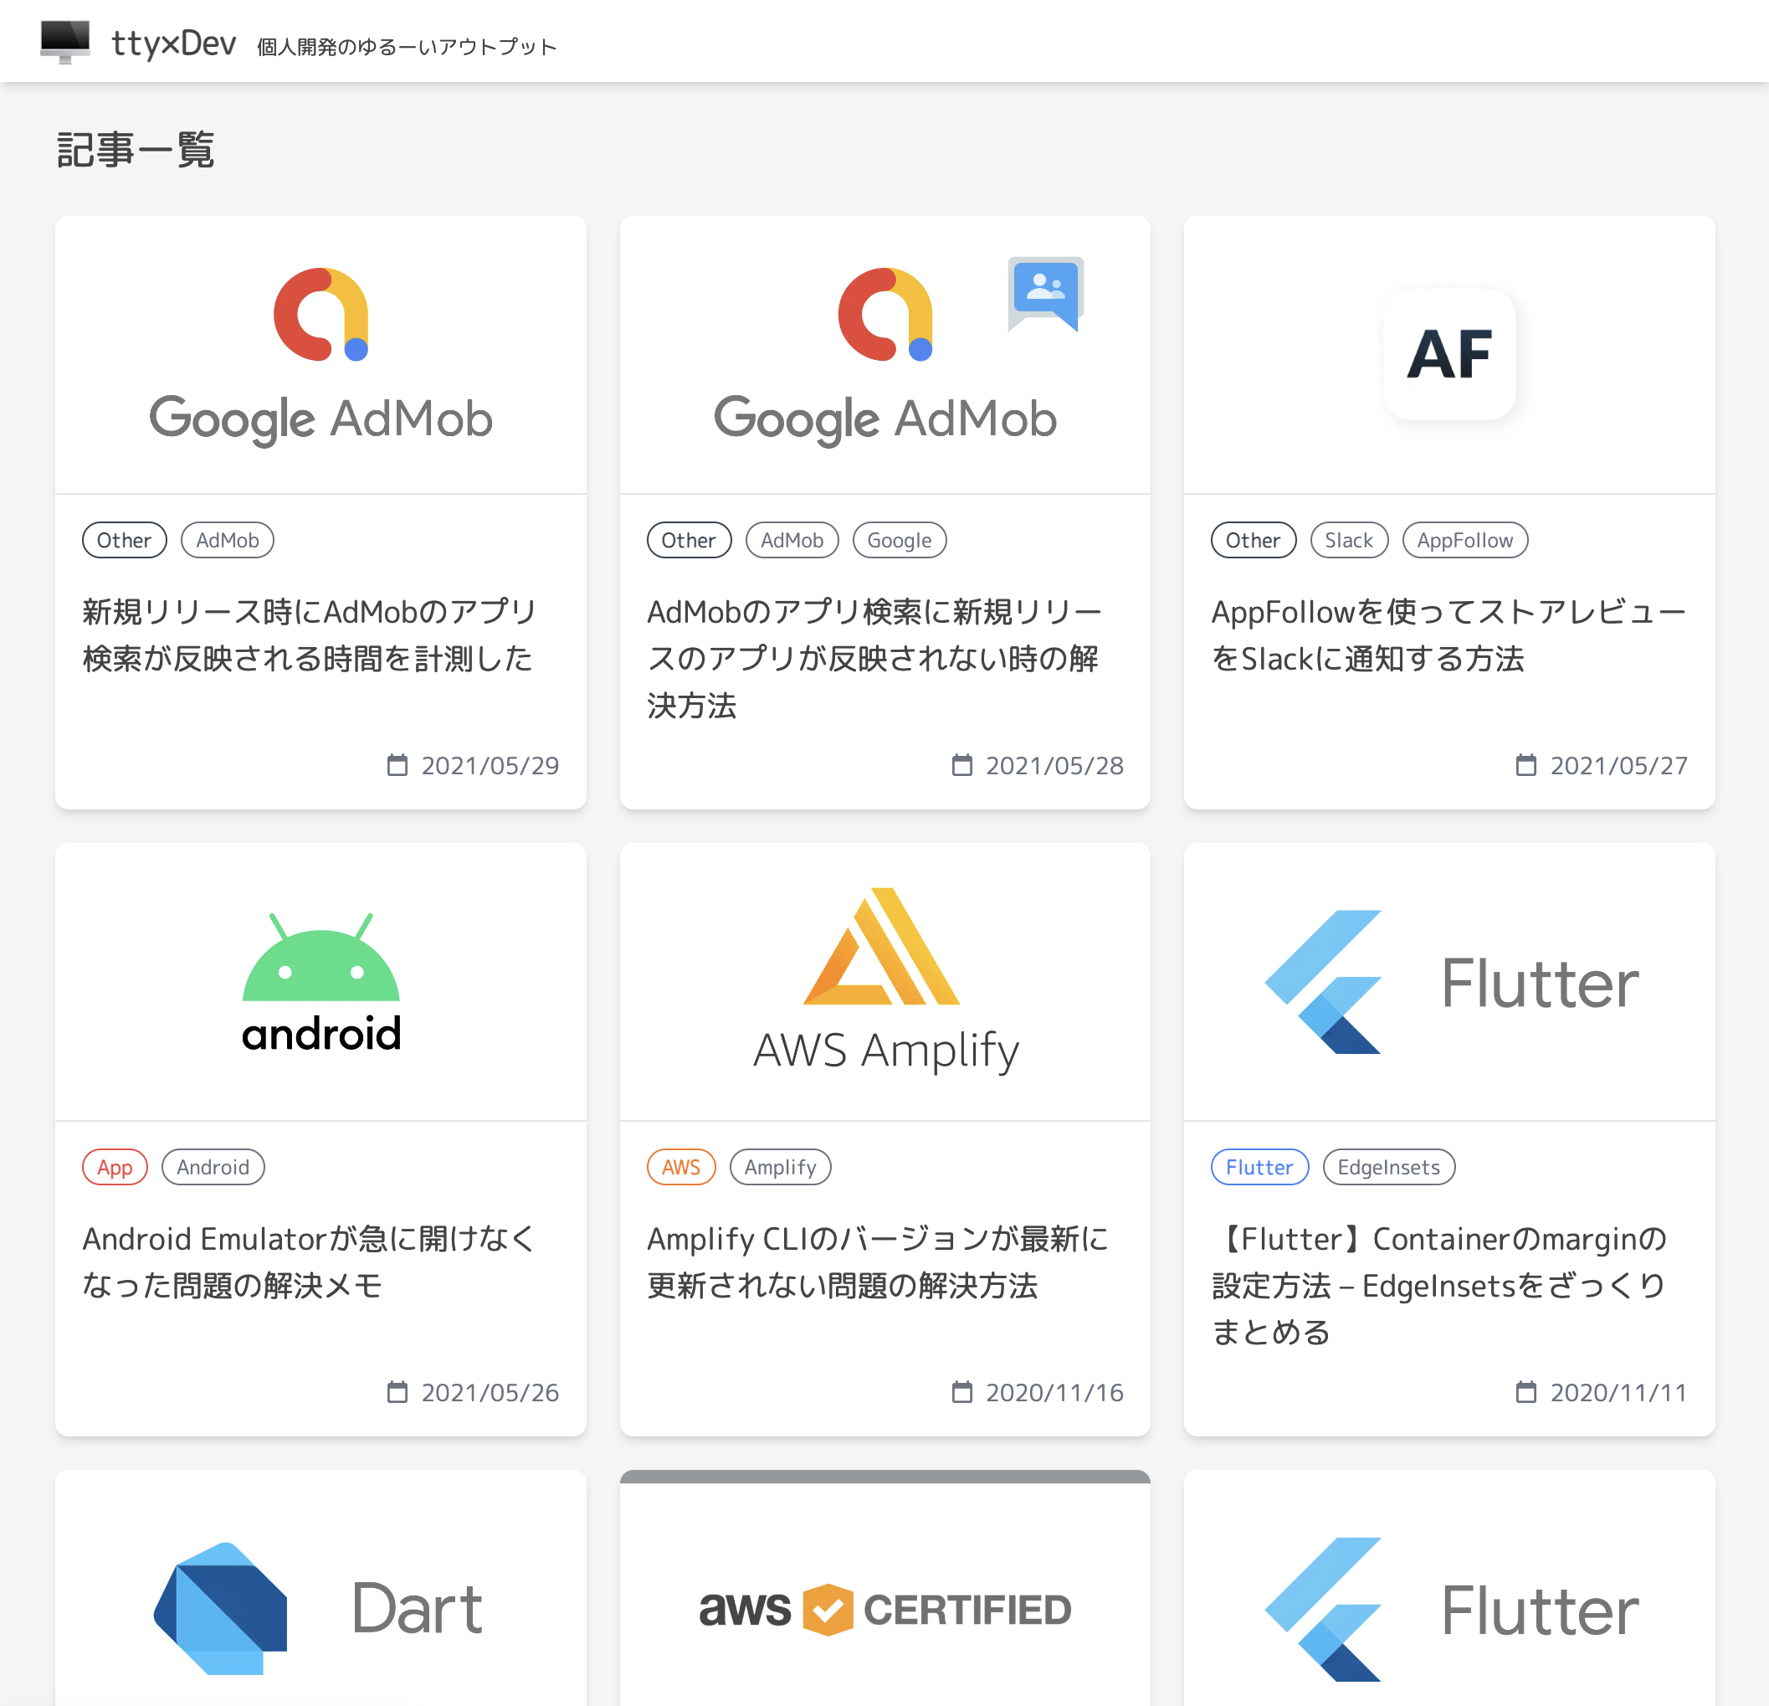Filter by the blue Flutter tag

(1259, 1166)
